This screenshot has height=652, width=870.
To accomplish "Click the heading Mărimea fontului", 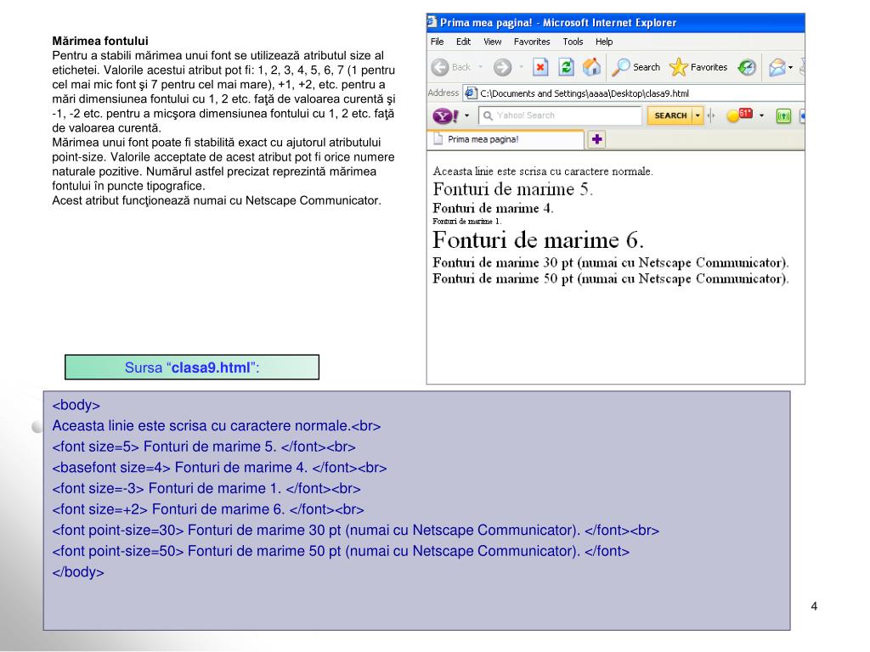I will (x=100, y=41).
